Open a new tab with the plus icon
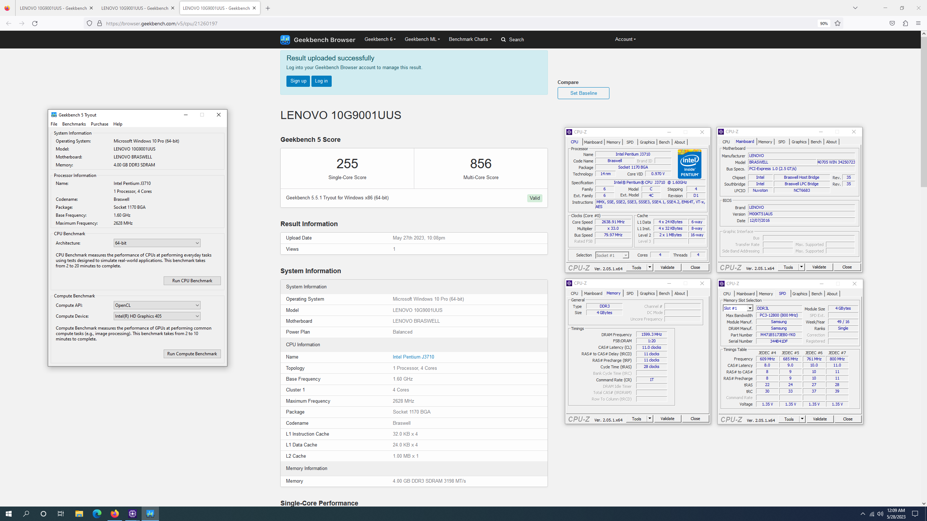This screenshot has width=927, height=521. point(268,8)
